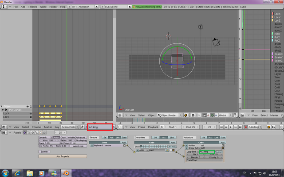Click Add button in Sensors column
Image resolution: width=284 pixels, height=177 pixels.
click(124, 142)
